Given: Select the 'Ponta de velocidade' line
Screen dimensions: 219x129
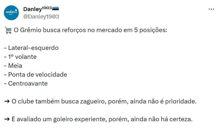Looking at the screenshot, I should (x=36, y=75).
